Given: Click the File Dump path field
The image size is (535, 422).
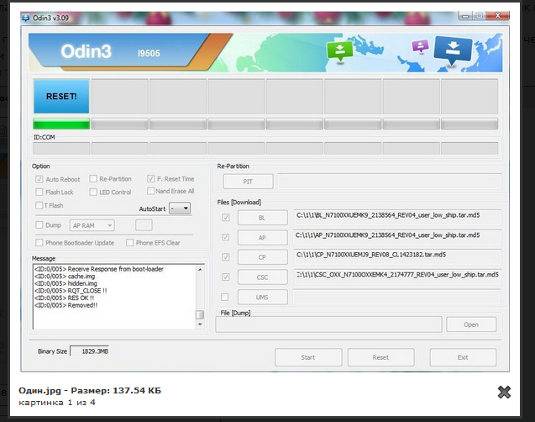Looking at the screenshot, I should tap(329, 324).
